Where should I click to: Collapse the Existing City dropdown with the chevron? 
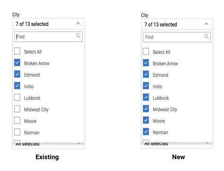(78, 24)
